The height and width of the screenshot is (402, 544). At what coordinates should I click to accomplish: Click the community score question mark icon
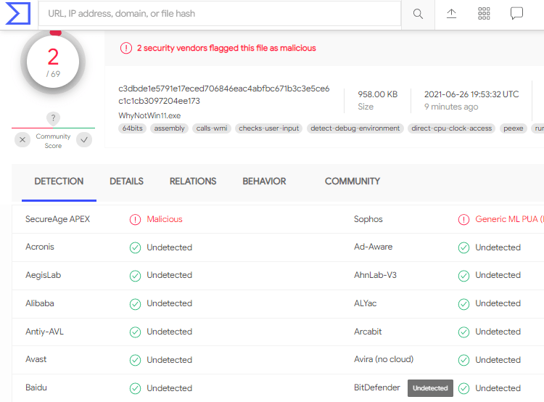click(53, 118)
